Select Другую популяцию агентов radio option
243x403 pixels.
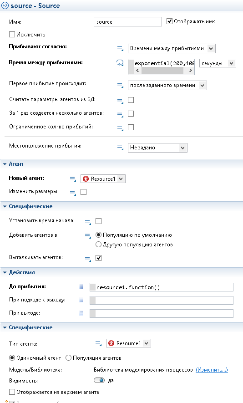[98, 245]
